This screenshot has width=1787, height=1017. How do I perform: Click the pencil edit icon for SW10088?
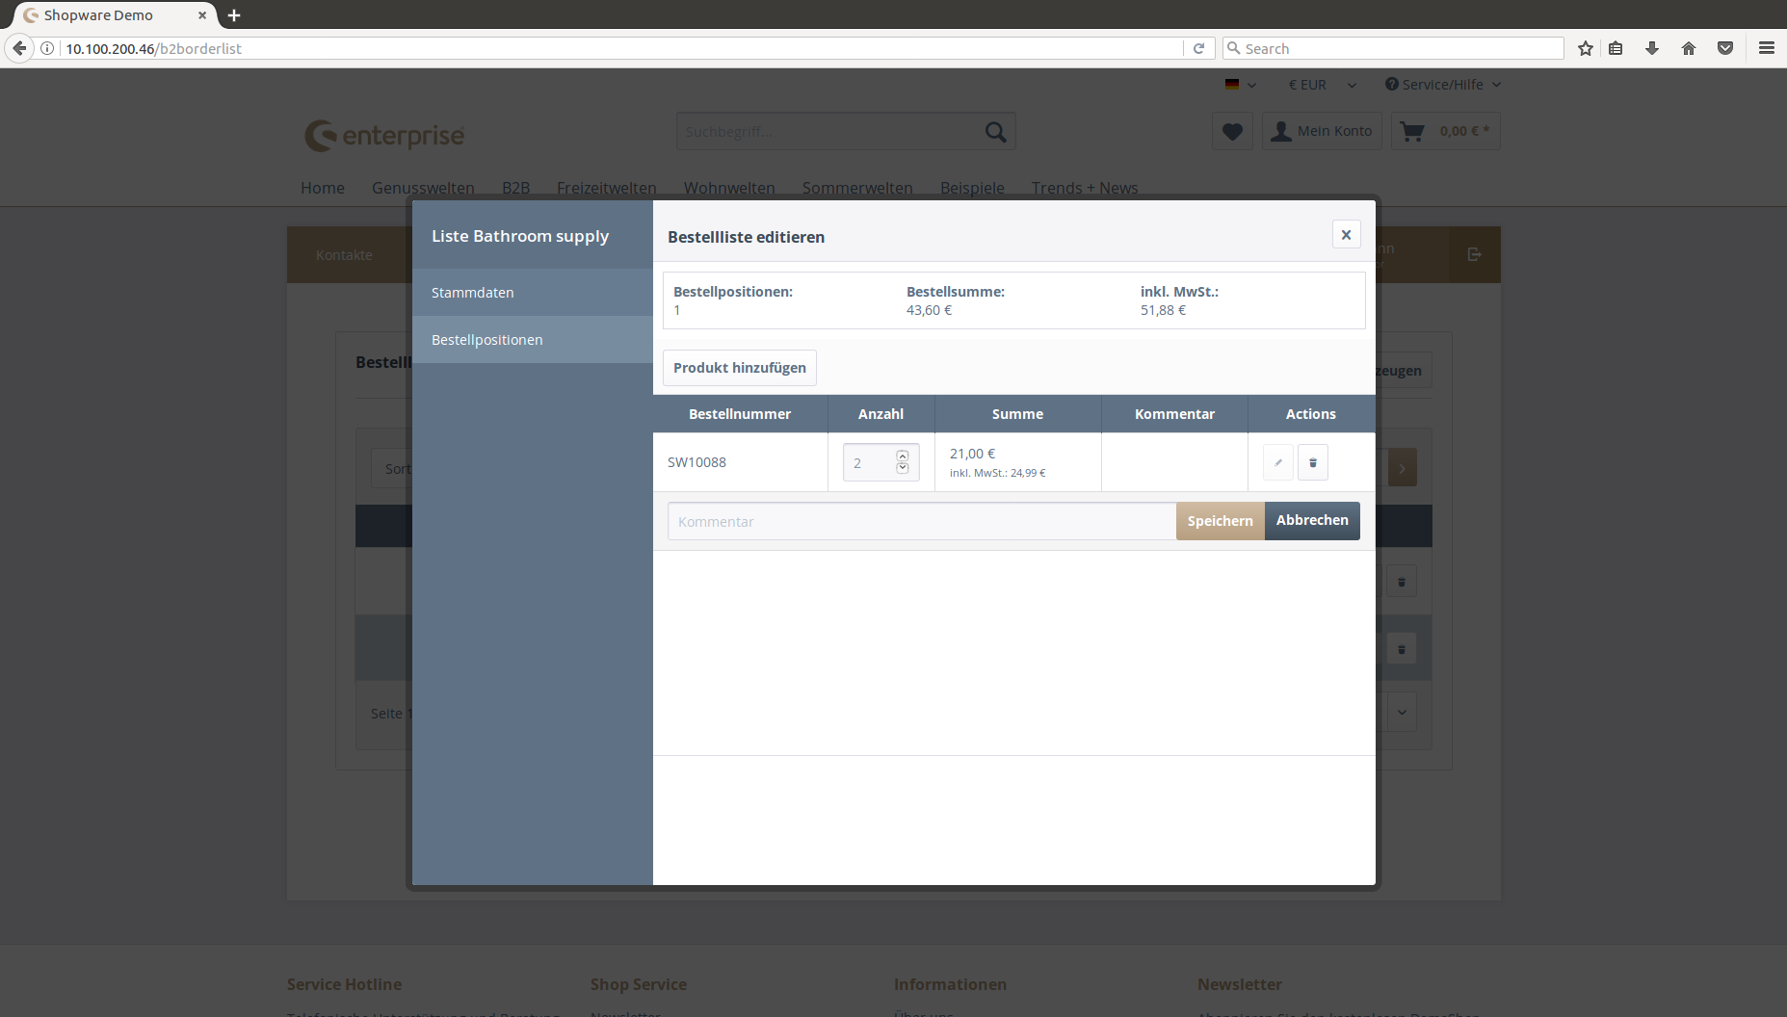click(1277, 463)
